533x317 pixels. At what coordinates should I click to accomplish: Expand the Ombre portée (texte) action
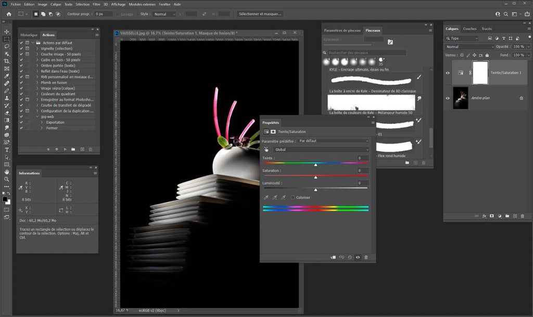click(x=37, y=65)
